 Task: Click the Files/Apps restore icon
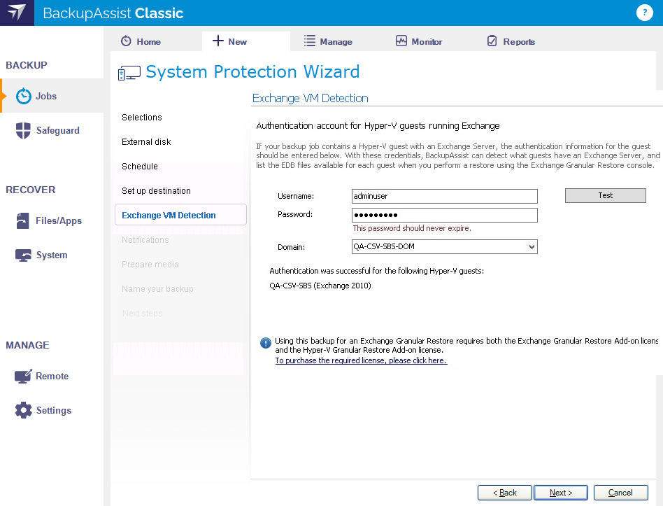click(23, 220)
